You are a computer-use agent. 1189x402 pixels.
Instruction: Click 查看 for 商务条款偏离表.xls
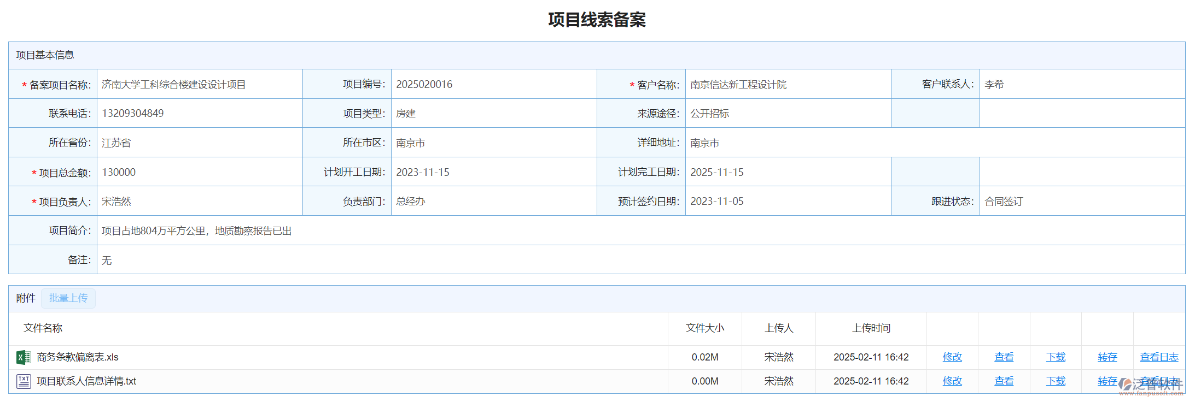[x=1004, y=357]
